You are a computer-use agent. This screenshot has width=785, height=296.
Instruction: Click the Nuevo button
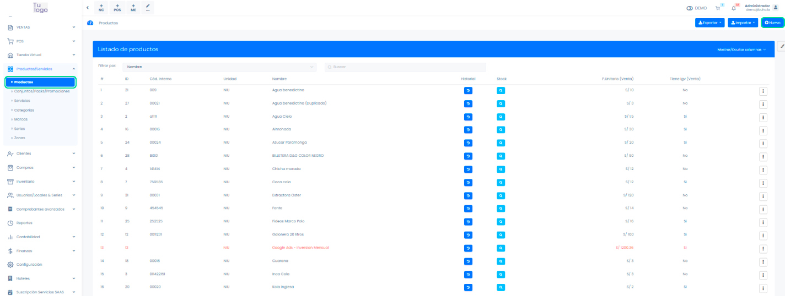pyautogui.click(x=772, y=23)
